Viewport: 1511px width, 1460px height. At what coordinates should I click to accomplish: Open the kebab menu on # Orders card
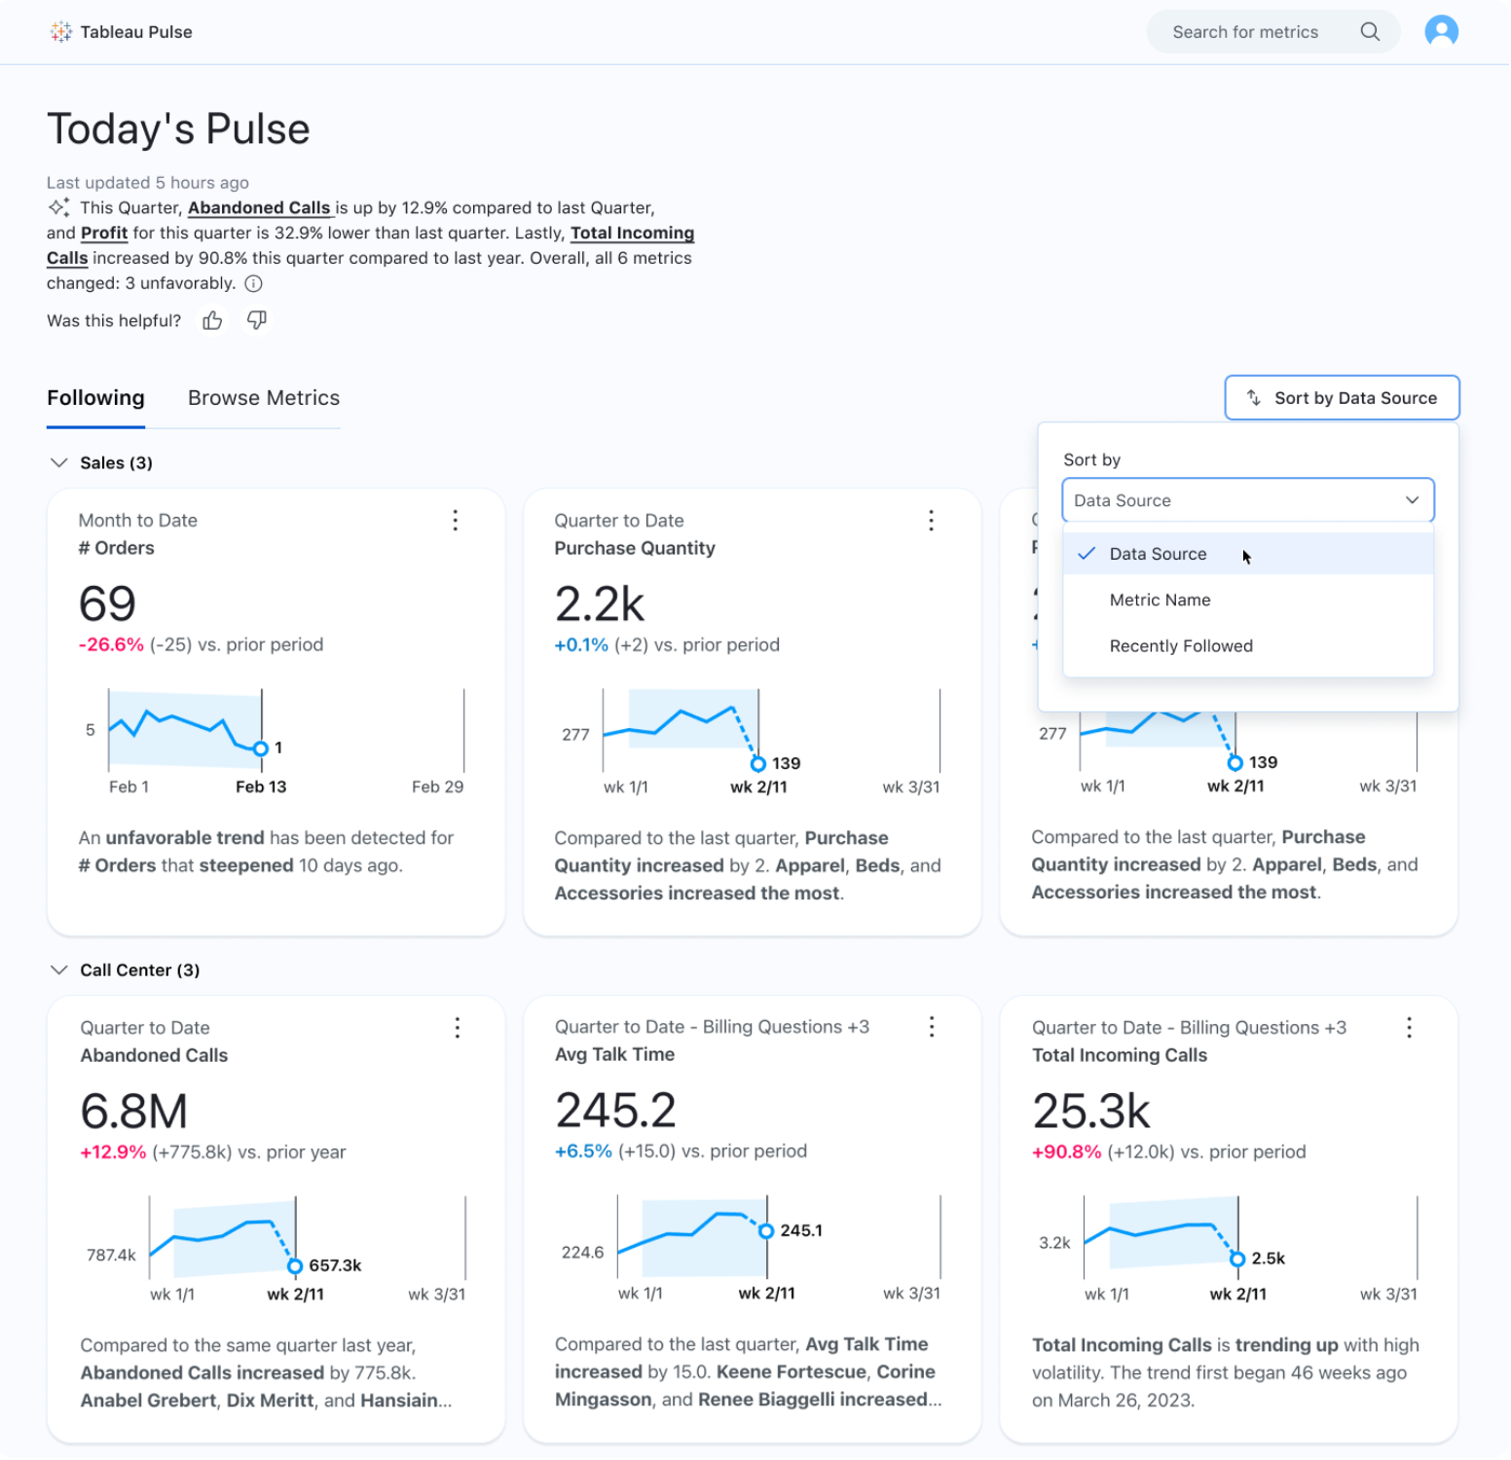point(456,521)
